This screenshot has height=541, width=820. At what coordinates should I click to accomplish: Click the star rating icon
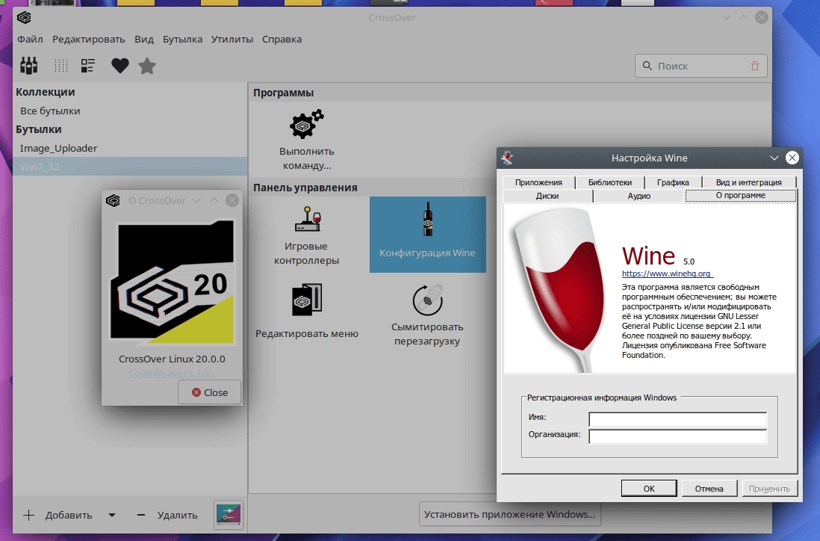click(x=147, y=66)
